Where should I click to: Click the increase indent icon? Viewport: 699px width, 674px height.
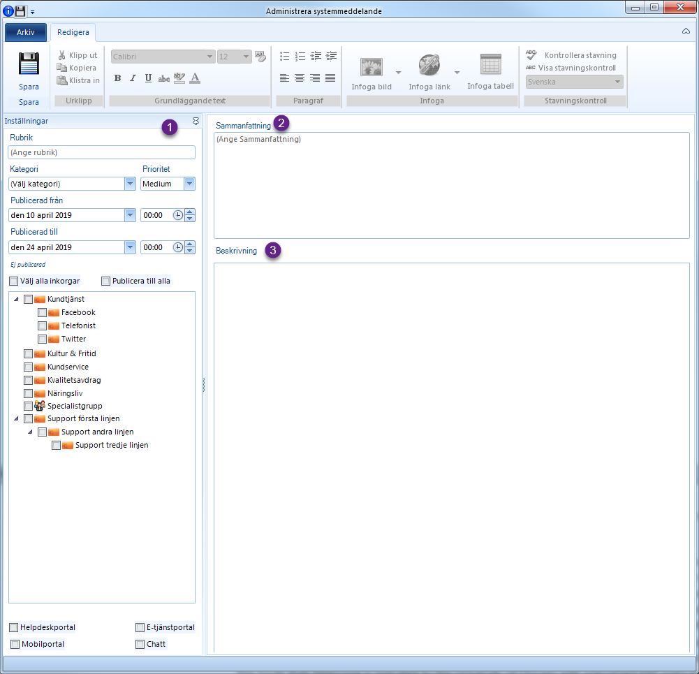point(331,56)
